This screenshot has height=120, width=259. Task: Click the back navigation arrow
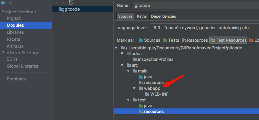tap(3, 3)
